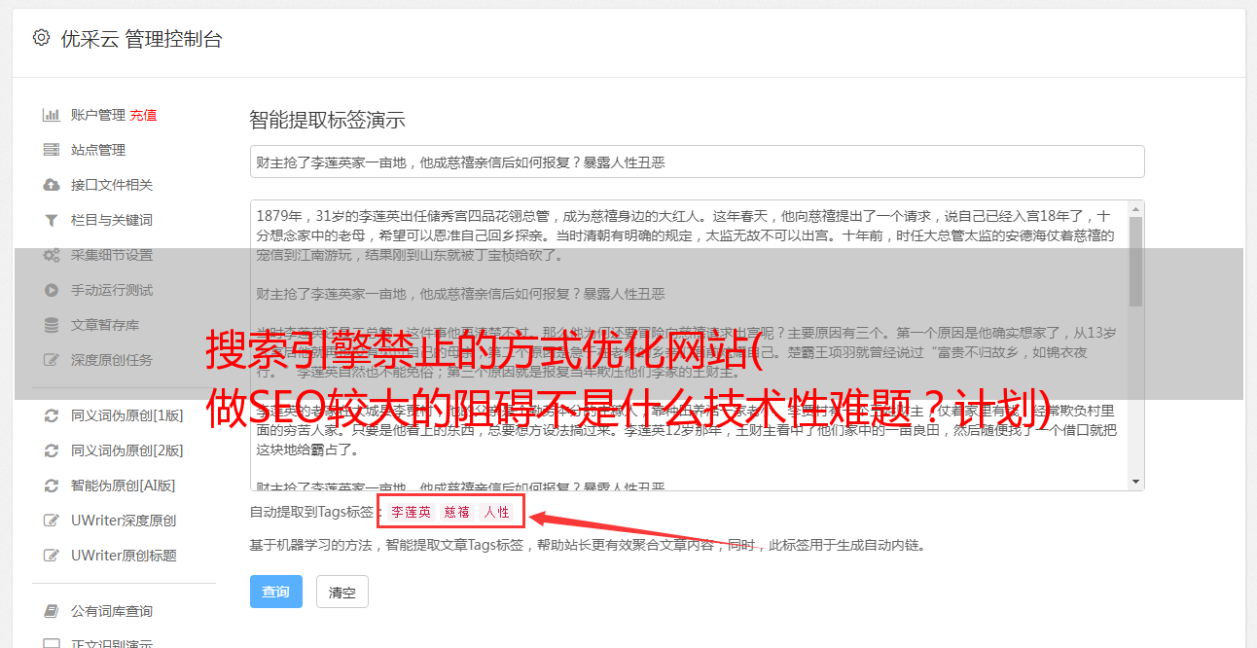
Task: Click the scroll-up arrow of the article textarea
Action: pyautogui.click(x=1136, y=209)
